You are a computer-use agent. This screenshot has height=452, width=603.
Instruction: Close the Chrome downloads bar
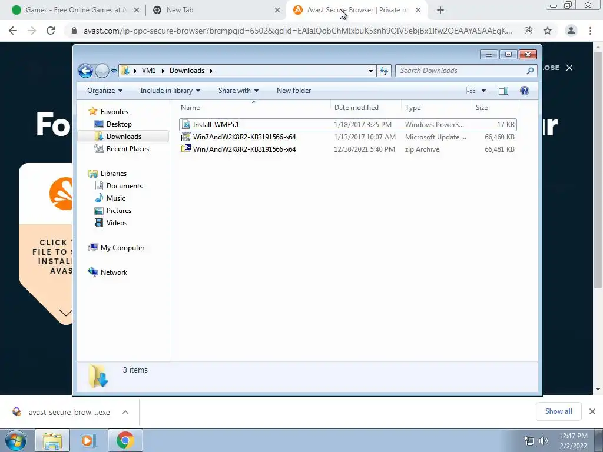click(592, 411)
